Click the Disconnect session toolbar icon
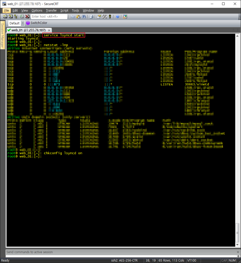 click(x=27, y=17)
